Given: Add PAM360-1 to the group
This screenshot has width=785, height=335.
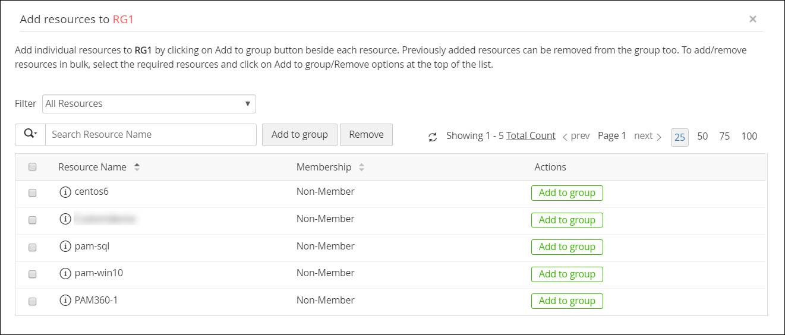Looking at the screenshot, I should point(567,301).
